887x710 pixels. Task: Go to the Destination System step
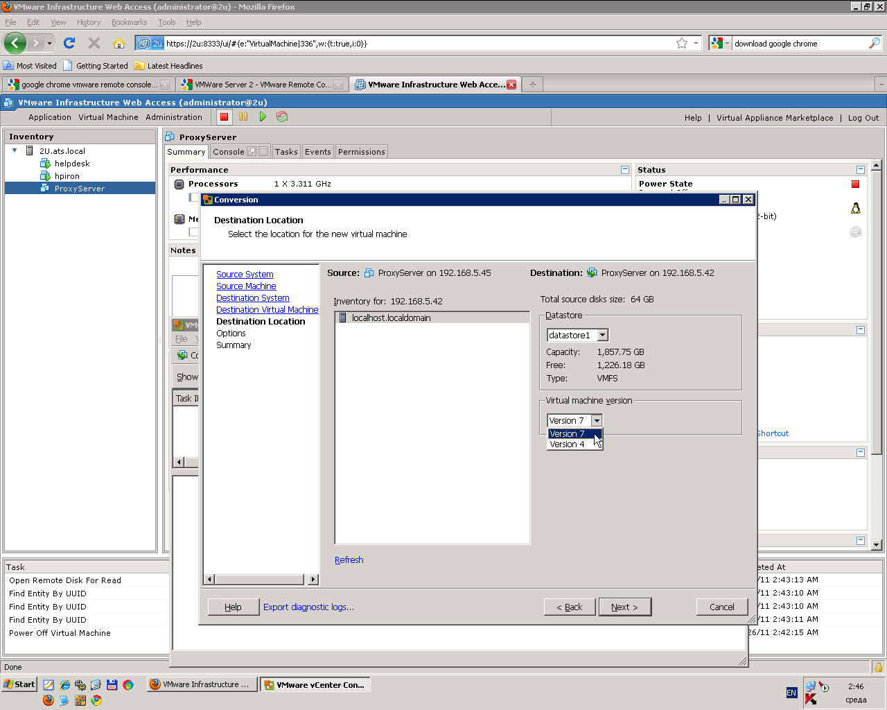coord(253,298)
